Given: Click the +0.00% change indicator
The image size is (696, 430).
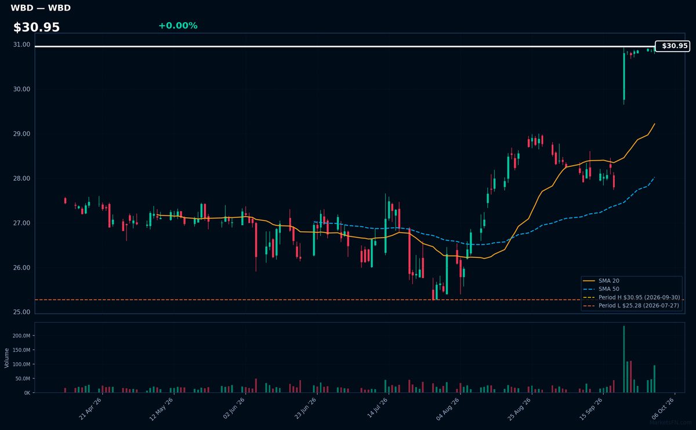Looking at the screenshot, I should click(177, 25).
